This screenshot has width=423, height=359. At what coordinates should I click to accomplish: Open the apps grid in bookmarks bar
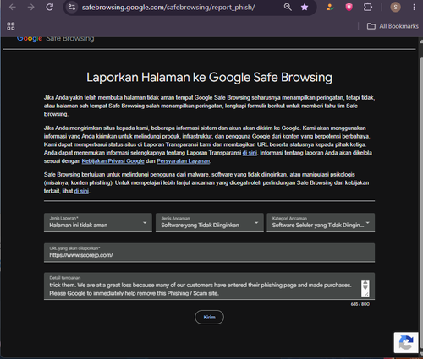tap(11, 26)
